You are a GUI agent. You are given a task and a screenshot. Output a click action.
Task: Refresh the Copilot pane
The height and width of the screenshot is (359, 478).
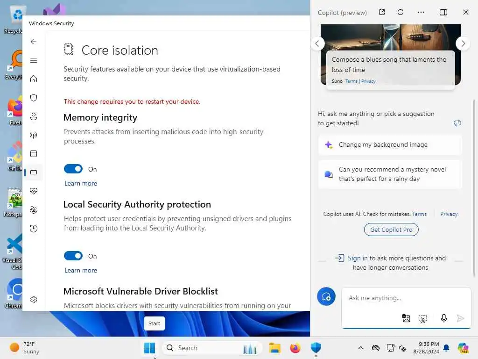(x=401, y=12)
